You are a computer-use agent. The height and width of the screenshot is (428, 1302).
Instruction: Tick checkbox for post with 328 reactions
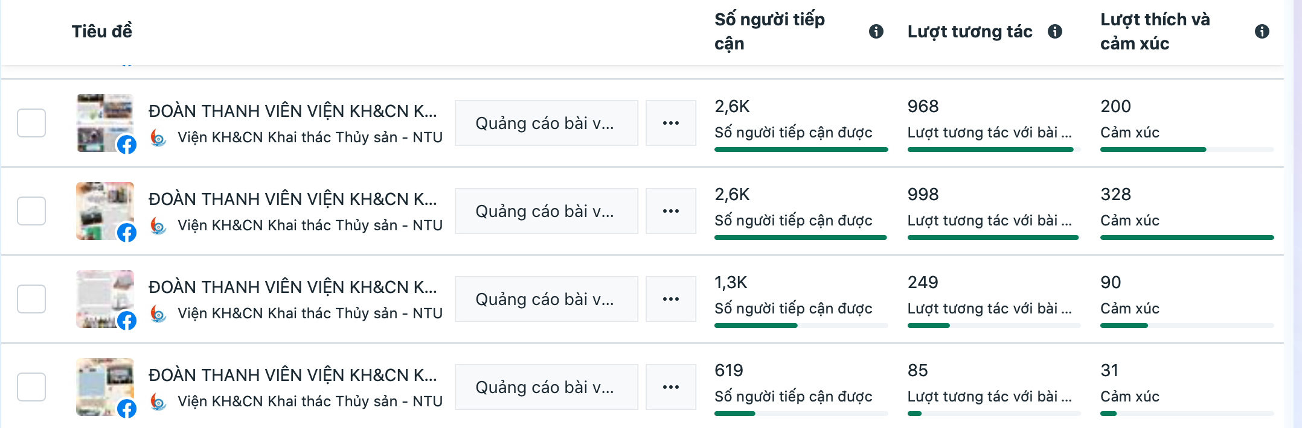[31, 211]
